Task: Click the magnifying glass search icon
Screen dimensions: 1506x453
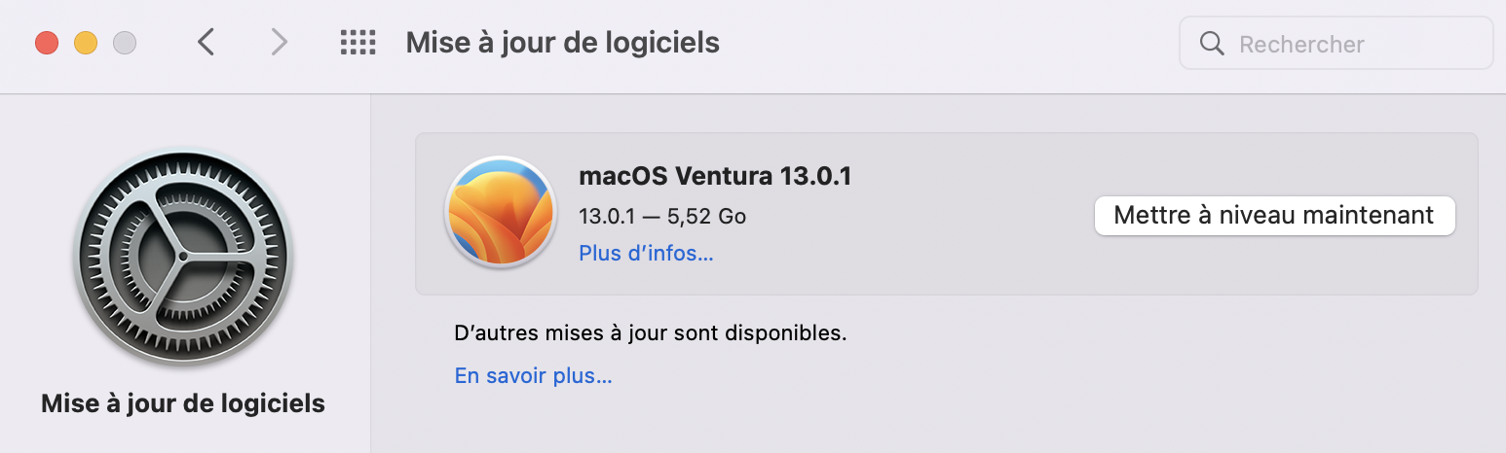Action: pos(1212,44)
